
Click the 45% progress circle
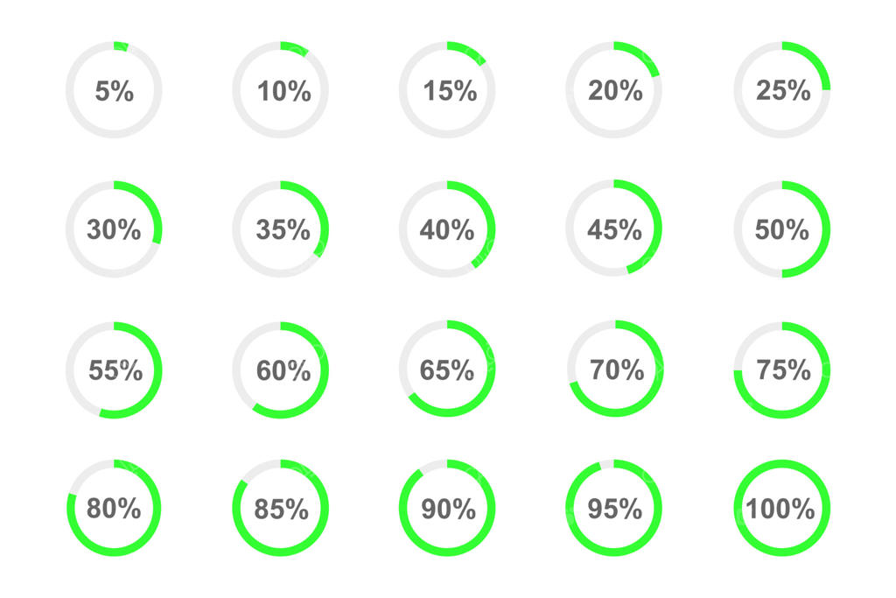click(x=614, y=229)
